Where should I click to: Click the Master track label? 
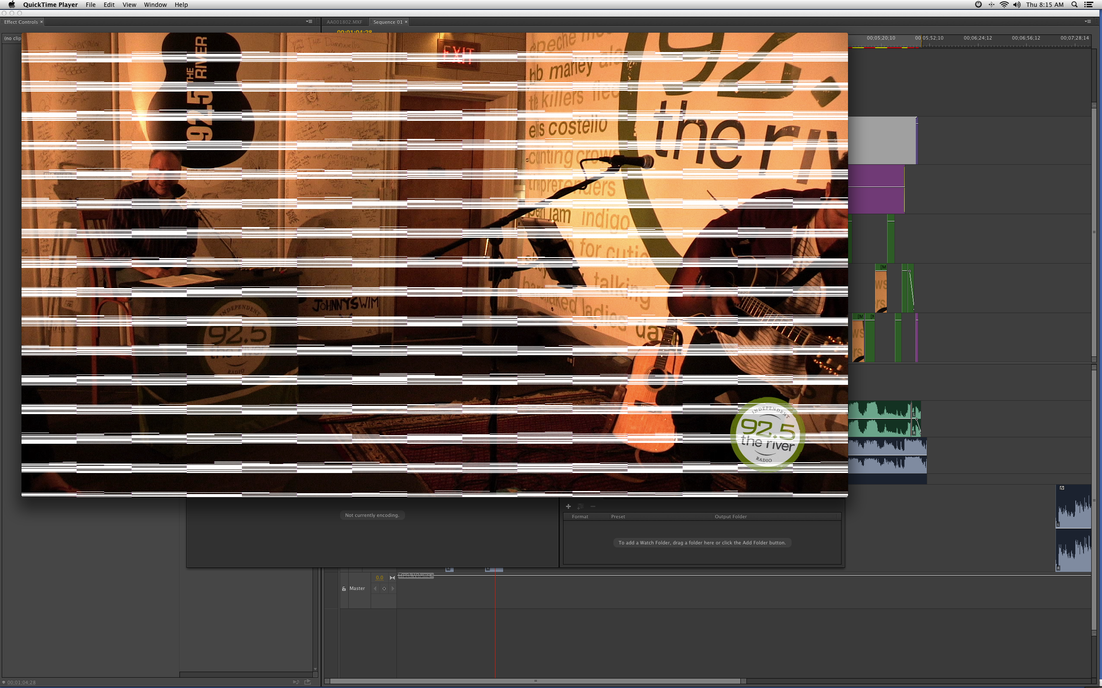tap(357, 588)
